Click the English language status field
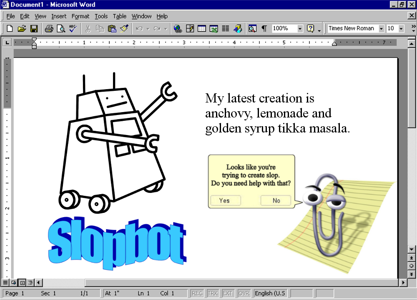The image size is (417, 300). 270,293
